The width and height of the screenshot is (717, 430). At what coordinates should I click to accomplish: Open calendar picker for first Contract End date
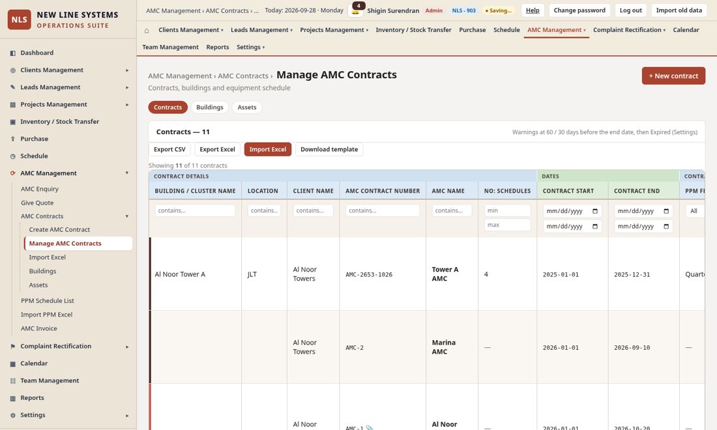coord(666,211)
